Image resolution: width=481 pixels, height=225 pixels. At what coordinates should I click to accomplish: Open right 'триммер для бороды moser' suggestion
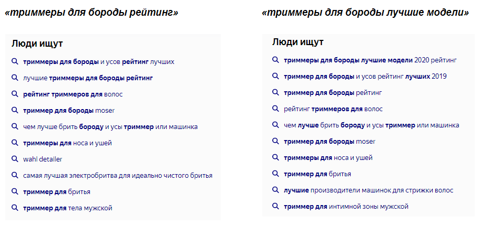pyautogui.click(x=330, y=142)
